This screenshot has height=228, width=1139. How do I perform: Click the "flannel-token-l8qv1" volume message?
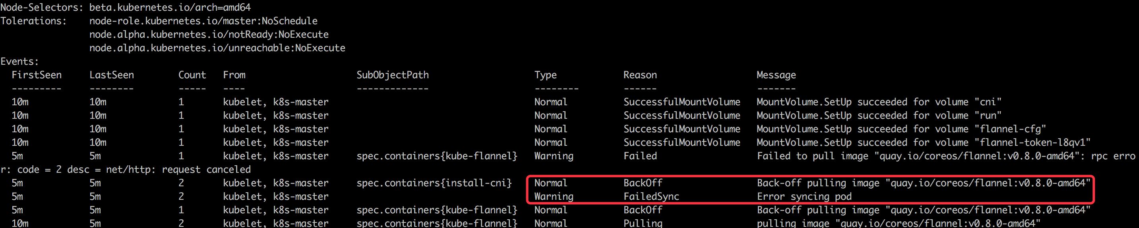[x=924, y=142]
